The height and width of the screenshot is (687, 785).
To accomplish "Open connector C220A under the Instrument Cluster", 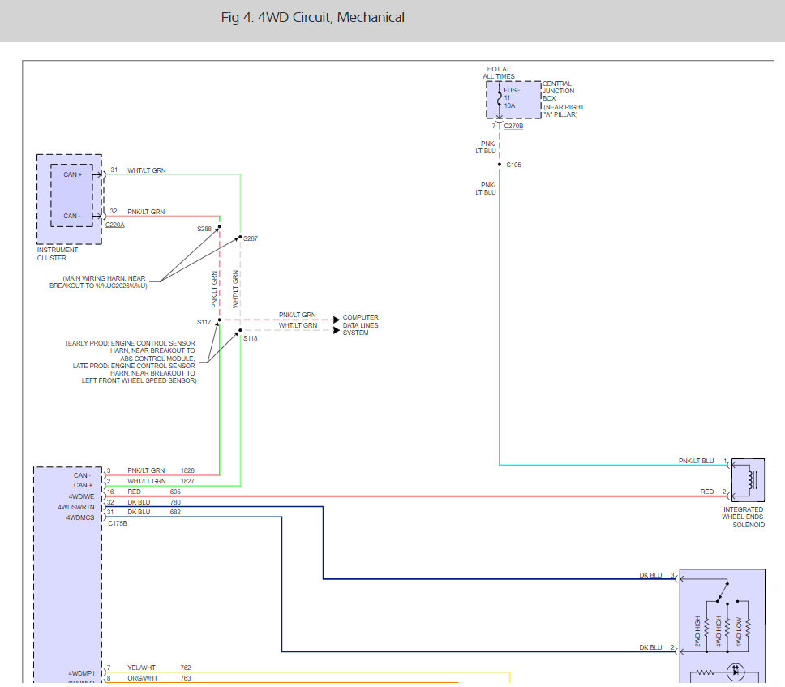I will 114,225.
